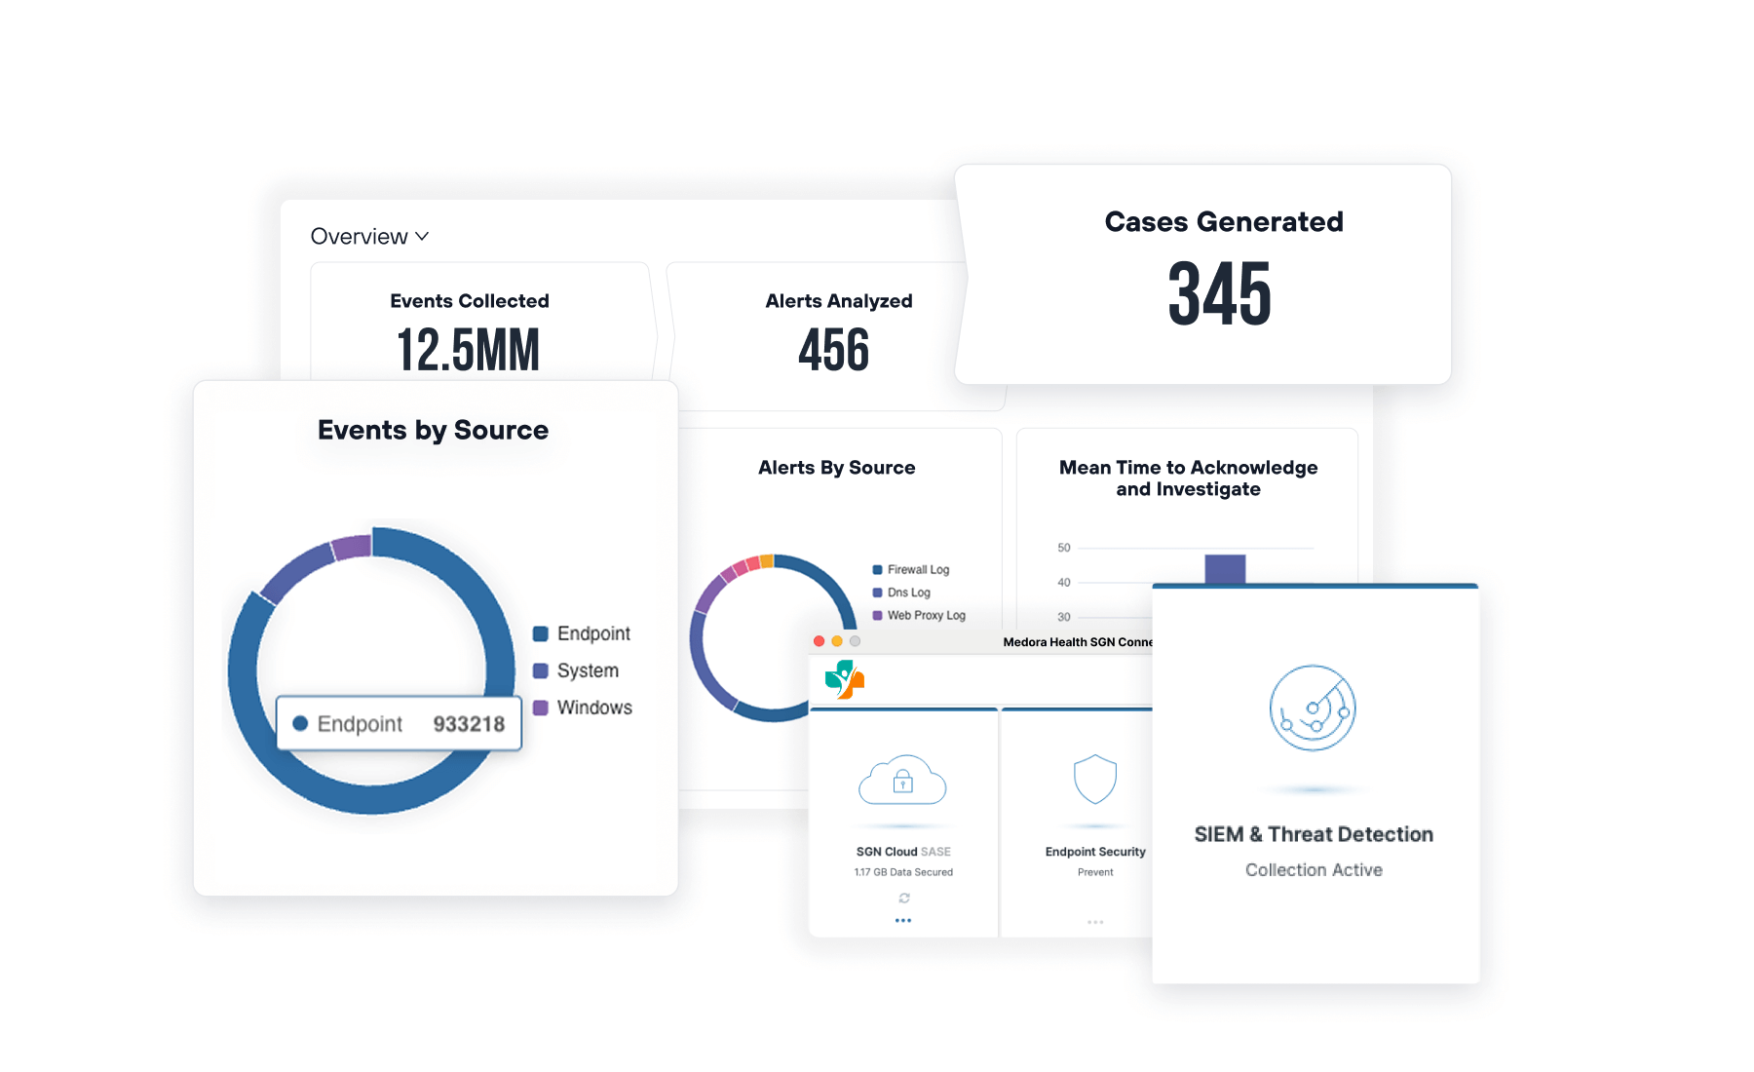The image size is (1754, 1072).
Task: Select the Cases Generated 345 card
Action: [x=1221, y=274]
